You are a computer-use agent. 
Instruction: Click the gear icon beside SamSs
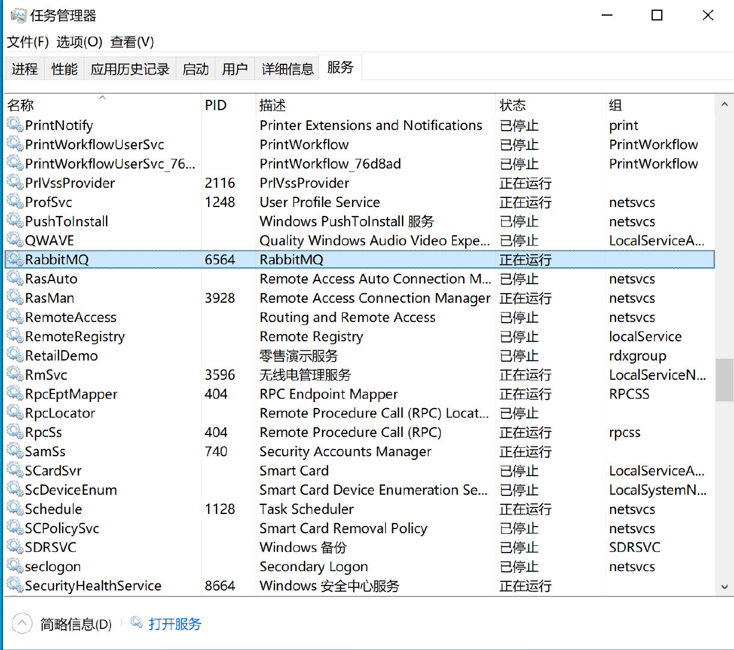(15, 451)
